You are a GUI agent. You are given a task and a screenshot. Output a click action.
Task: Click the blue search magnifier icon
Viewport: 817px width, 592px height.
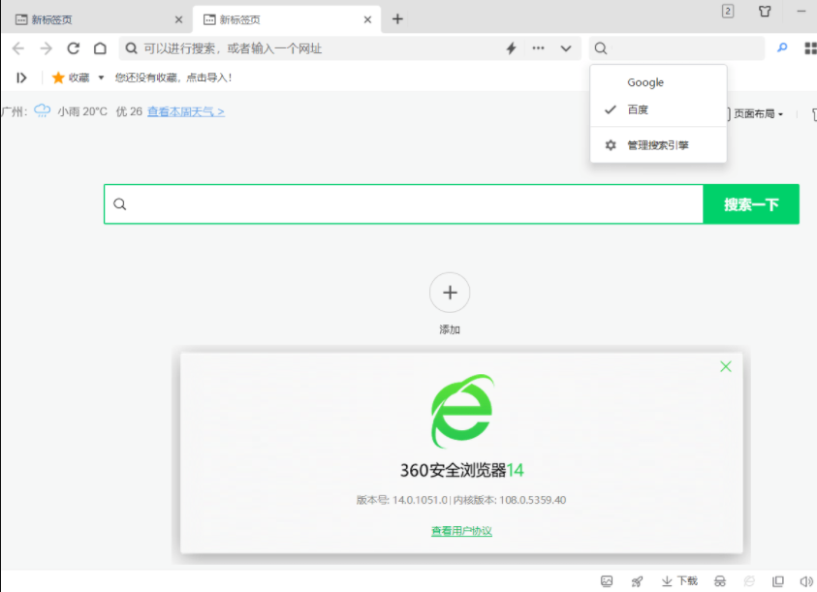click(782, 47)
